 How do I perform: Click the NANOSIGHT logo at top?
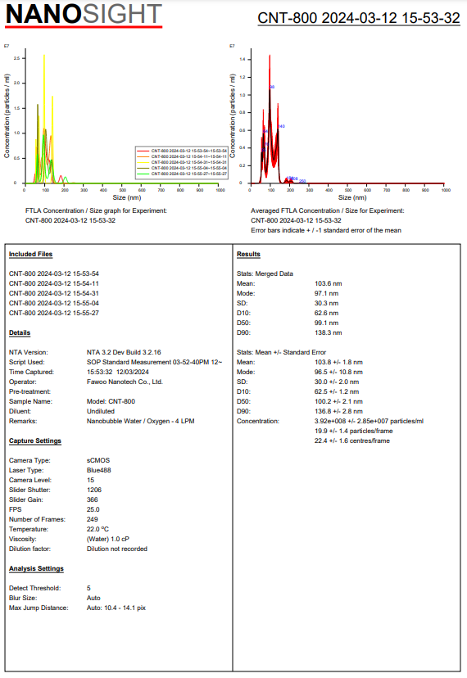point(84,15)
